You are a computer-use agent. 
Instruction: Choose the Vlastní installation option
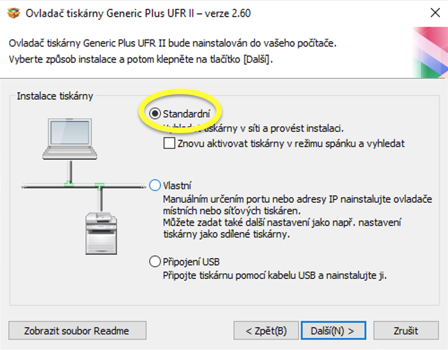[x=155, y=185]
